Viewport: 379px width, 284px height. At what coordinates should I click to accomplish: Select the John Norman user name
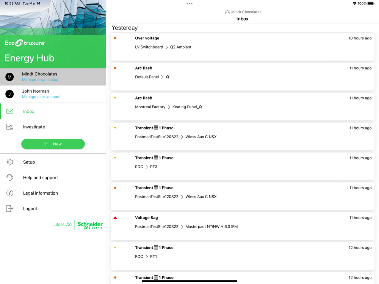(x=36, y=91)
